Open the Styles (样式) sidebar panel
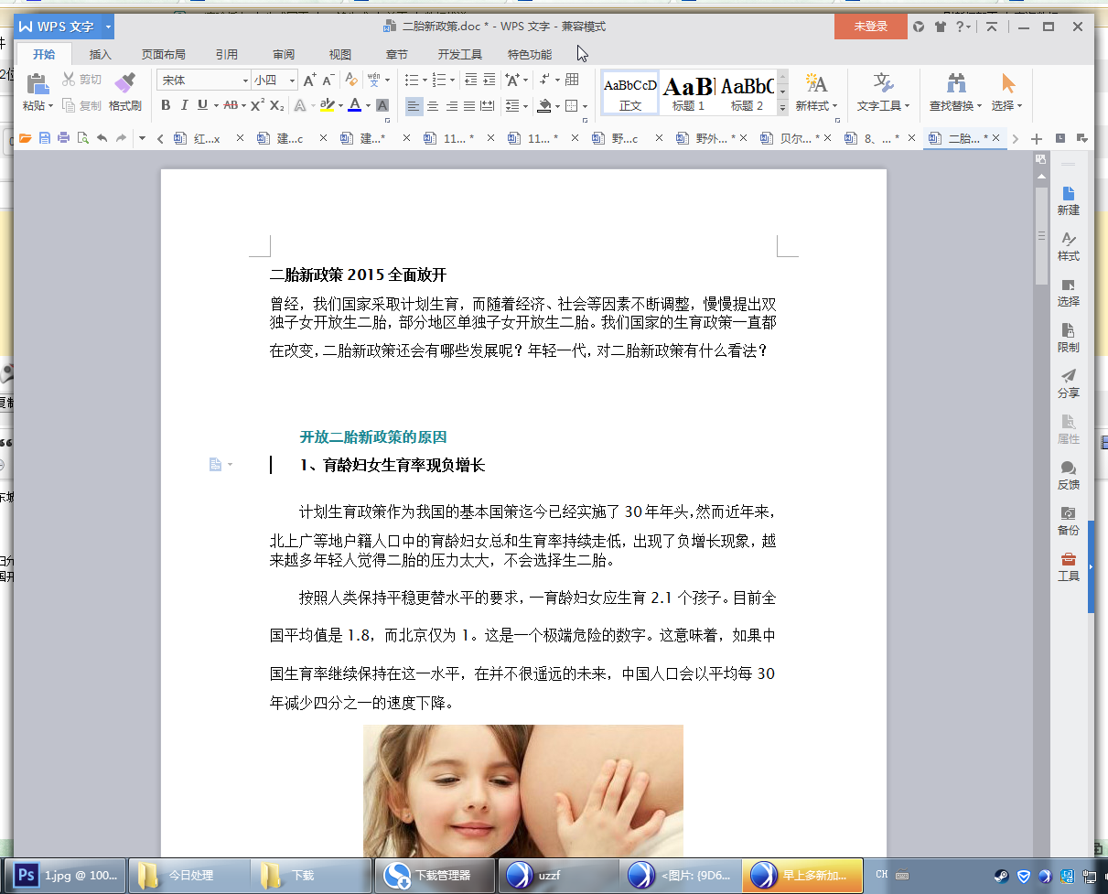The width and height of the screenshot is (1108, 894). tap(1068, 246)
